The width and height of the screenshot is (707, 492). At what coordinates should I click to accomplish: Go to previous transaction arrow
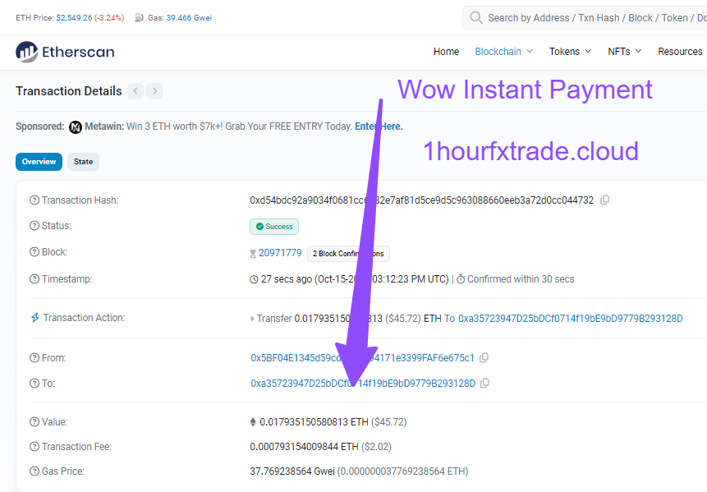tap(135, 91)
